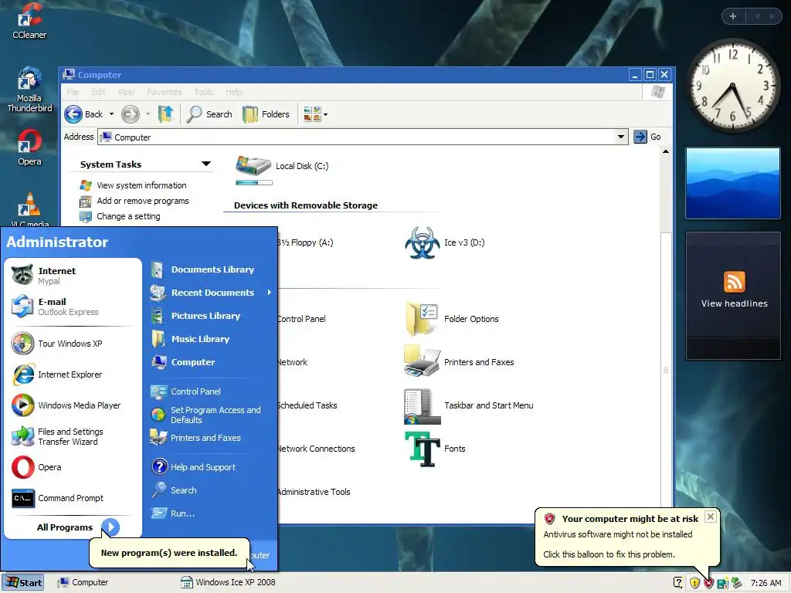791x593 pixels.
Task: Open View menu
Action: pyautogui.click(x=126, y=92)
